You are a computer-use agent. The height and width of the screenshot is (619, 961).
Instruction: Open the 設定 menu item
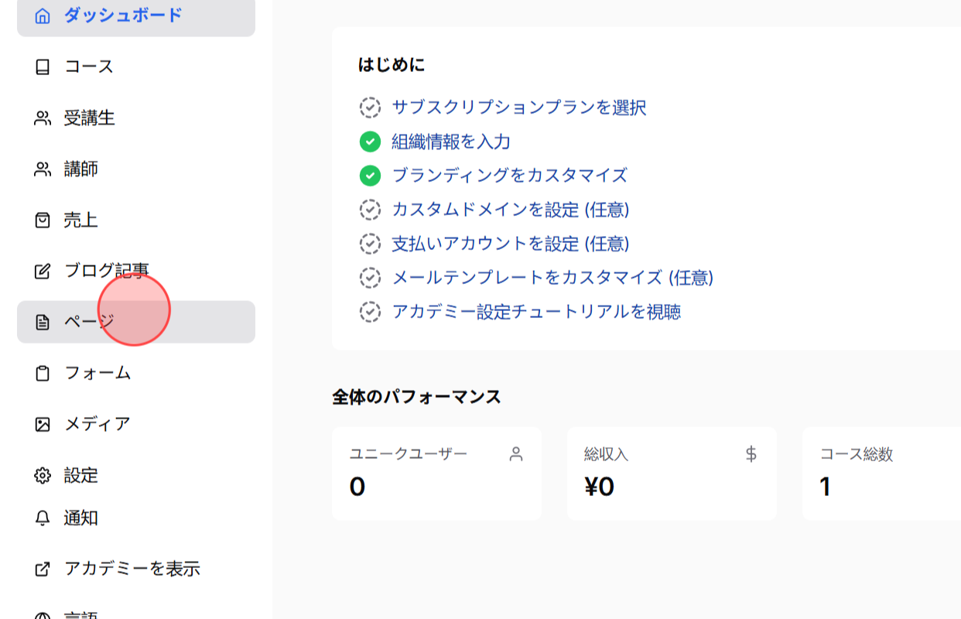coord(81,476)
